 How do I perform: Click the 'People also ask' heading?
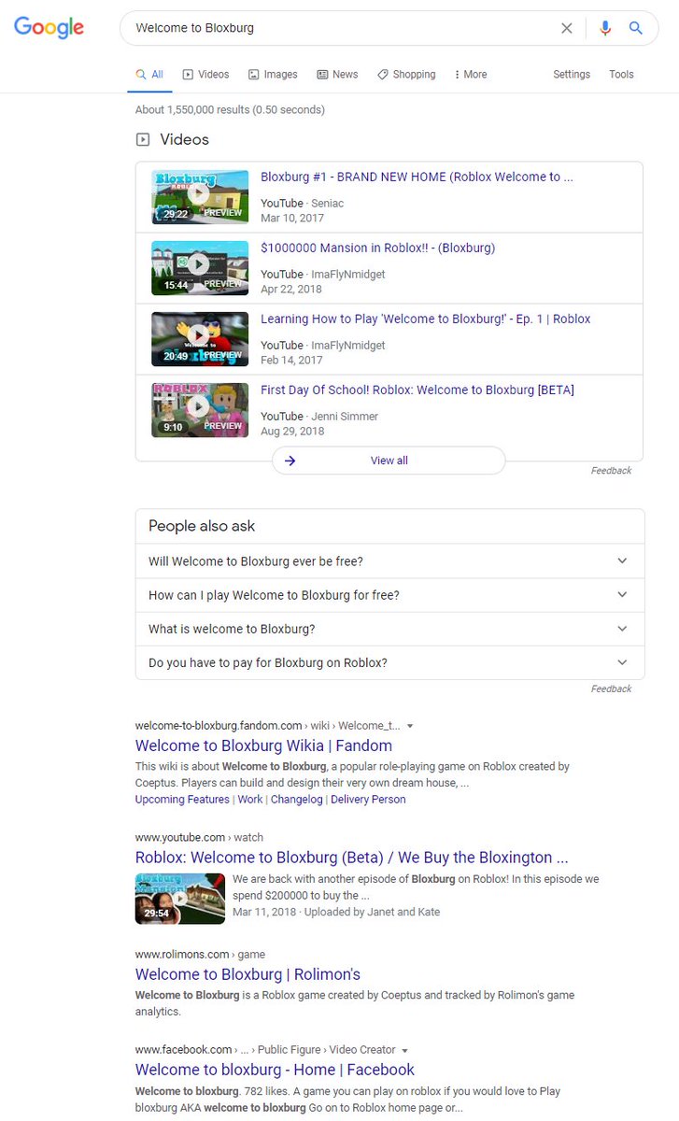click(x=202, y=526)
